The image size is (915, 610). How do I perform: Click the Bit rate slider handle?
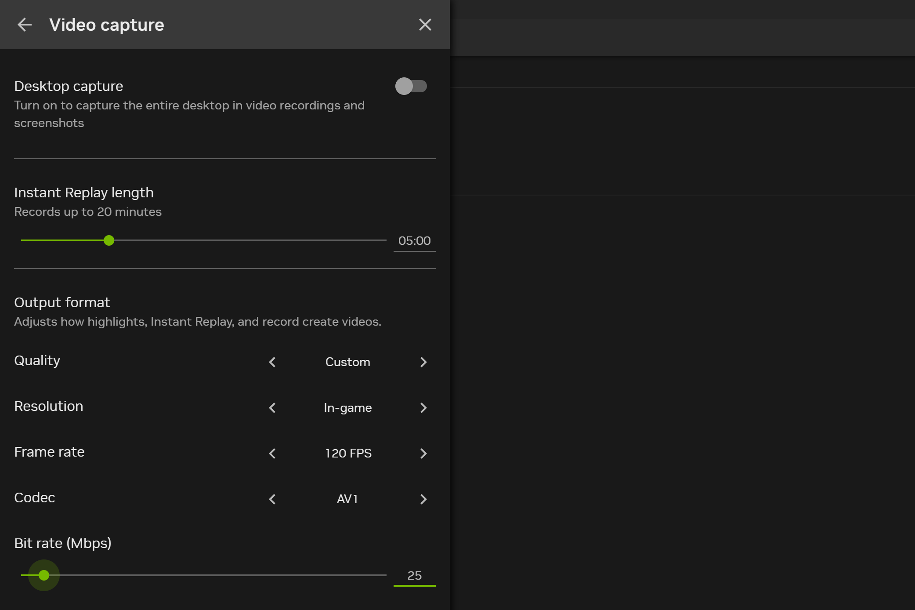pyautogui.click(x=44, y=575)
